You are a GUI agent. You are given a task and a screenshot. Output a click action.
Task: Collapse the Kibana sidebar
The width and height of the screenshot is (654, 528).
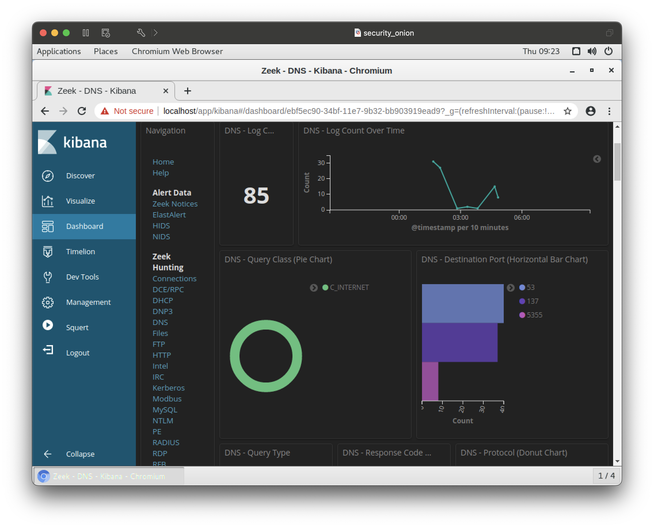[x=69, y=454]
